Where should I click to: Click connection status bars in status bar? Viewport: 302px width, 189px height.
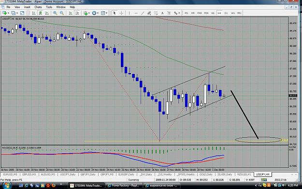[264, 180]
